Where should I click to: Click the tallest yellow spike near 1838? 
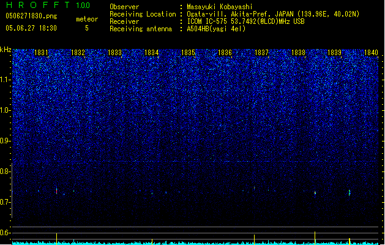tap(315, 238)
